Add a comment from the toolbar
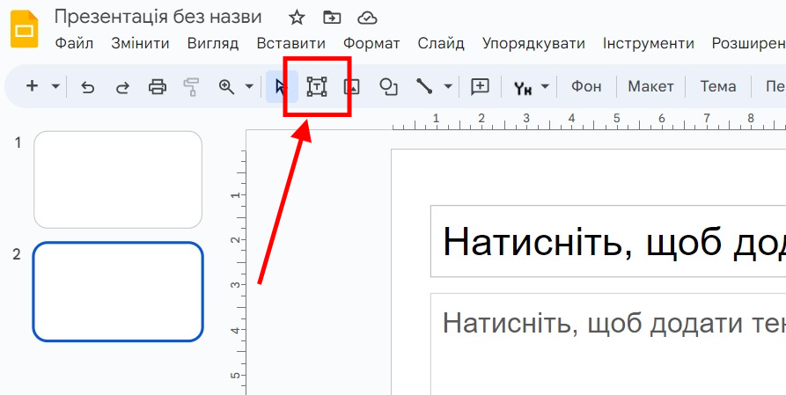The height and width of the screenshot is (395, 786). 480,87
